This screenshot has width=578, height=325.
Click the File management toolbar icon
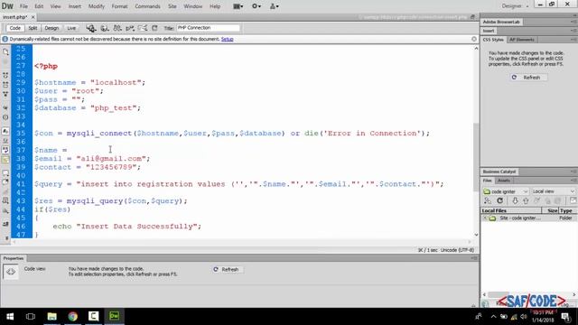(x=117, y=28)
